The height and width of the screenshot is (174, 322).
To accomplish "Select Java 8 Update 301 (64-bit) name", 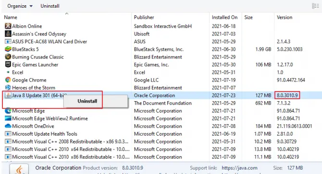I will (x=39, y=95).
